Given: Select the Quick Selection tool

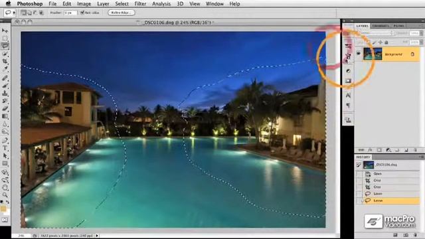Looking at the screenshot, I should [5, 54].
